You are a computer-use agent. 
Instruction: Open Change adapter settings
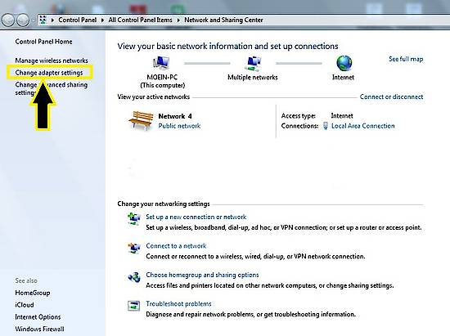coord(49,73)
